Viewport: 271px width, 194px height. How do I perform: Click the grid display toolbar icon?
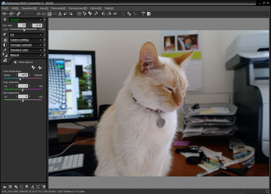79,14
